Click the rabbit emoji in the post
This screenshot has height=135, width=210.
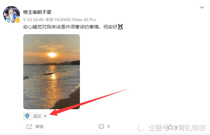pos(120,27)
